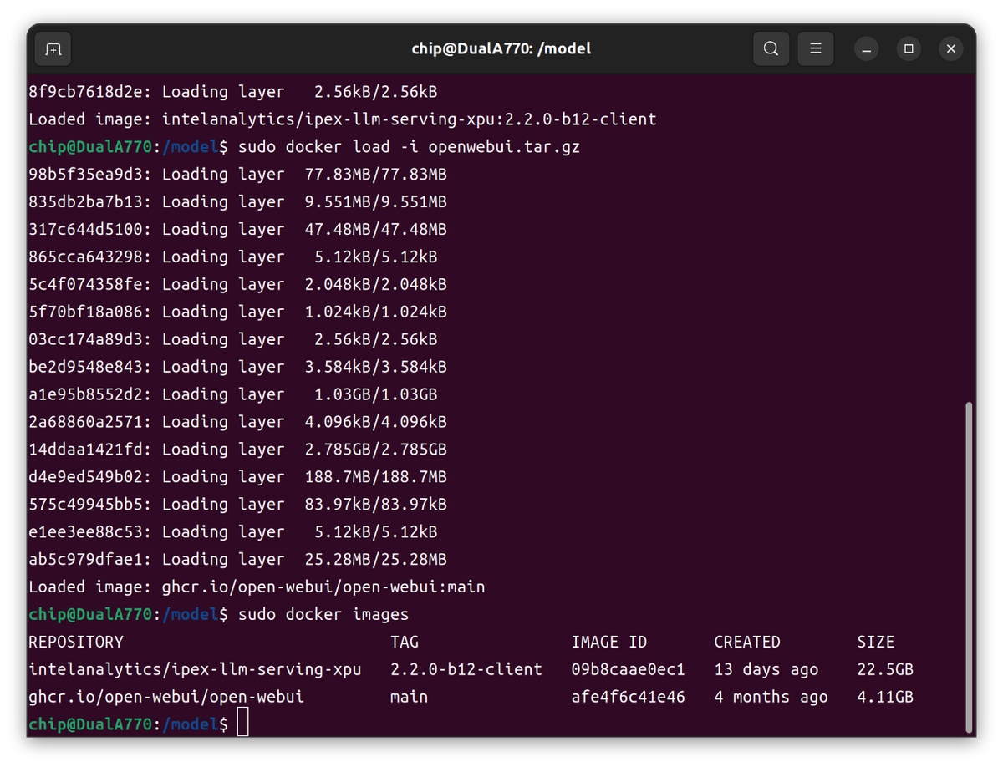Viewport: 1003px width, 767px height.
Task: Click the progress 47.48MB/47.48MB
Action: tap(376, 230)
